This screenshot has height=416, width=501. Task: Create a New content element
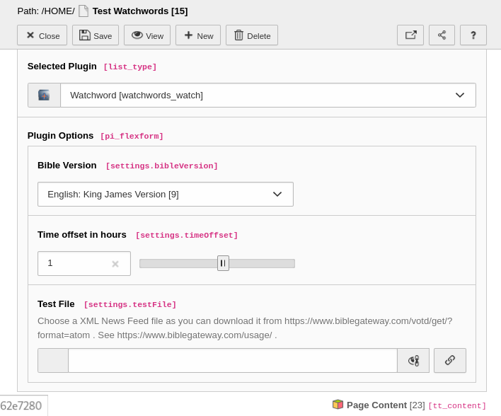click(x=198, y=35)
